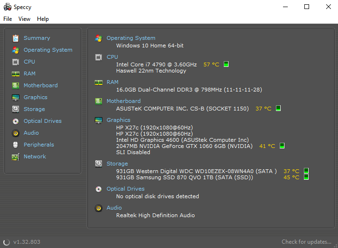Click the Network card icon in sidebar

pyautogui.click(x=16, y=157)
